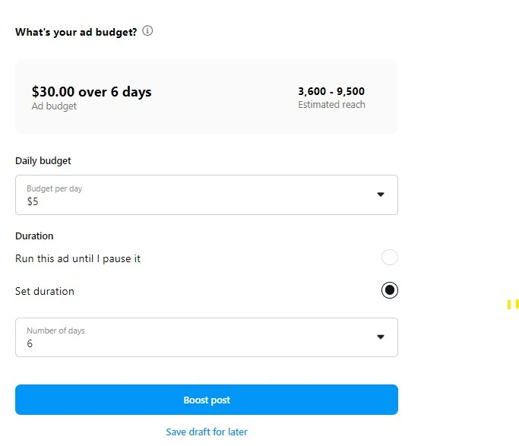Expand the Number of days dropdown arrow
Screen dimensions: 519x446
point(381,337)
